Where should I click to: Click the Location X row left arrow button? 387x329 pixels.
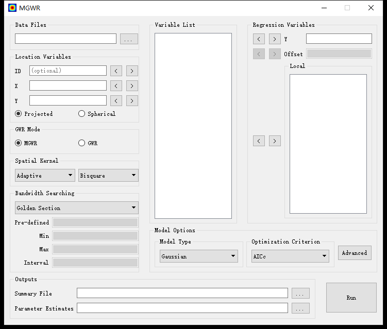(x=116, y=86)
